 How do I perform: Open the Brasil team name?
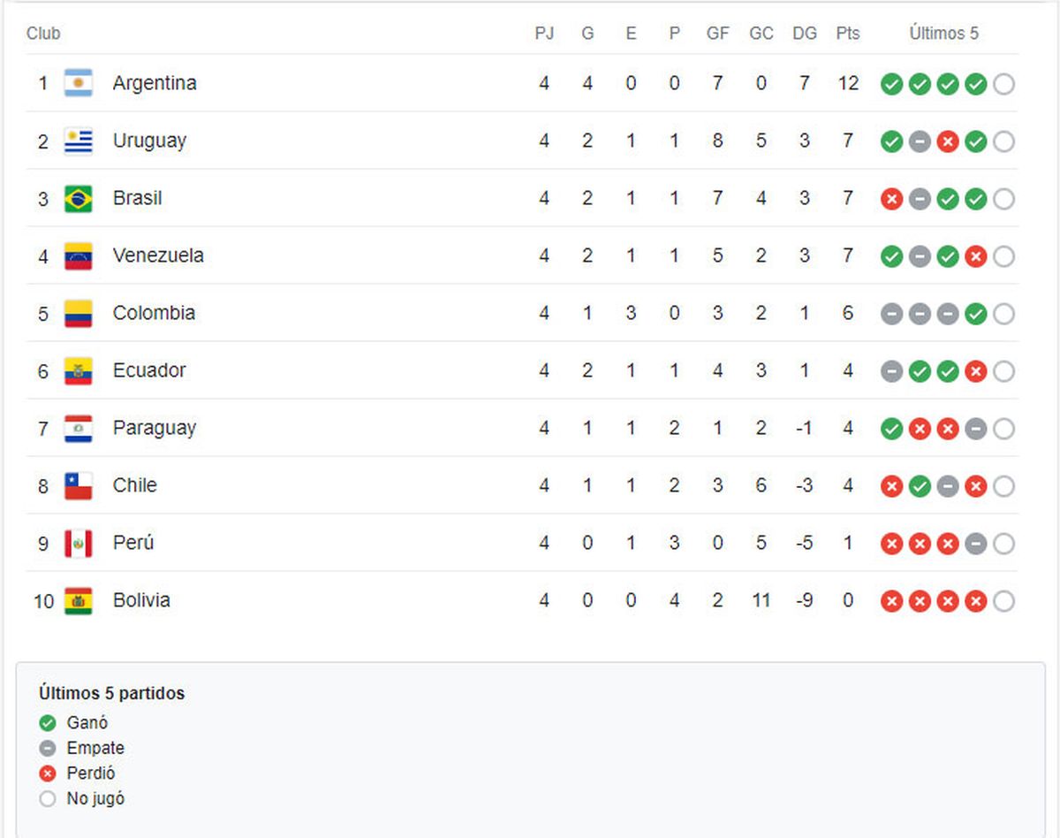pyautogui.click(x=137, y=198)
